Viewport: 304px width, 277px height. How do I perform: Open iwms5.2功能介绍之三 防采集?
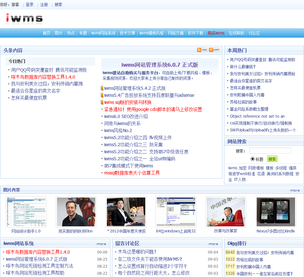click(133, 145)
